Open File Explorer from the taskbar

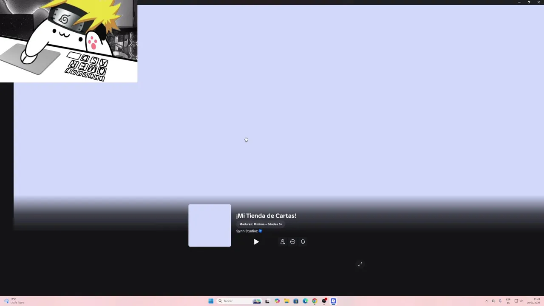[286, 301]
